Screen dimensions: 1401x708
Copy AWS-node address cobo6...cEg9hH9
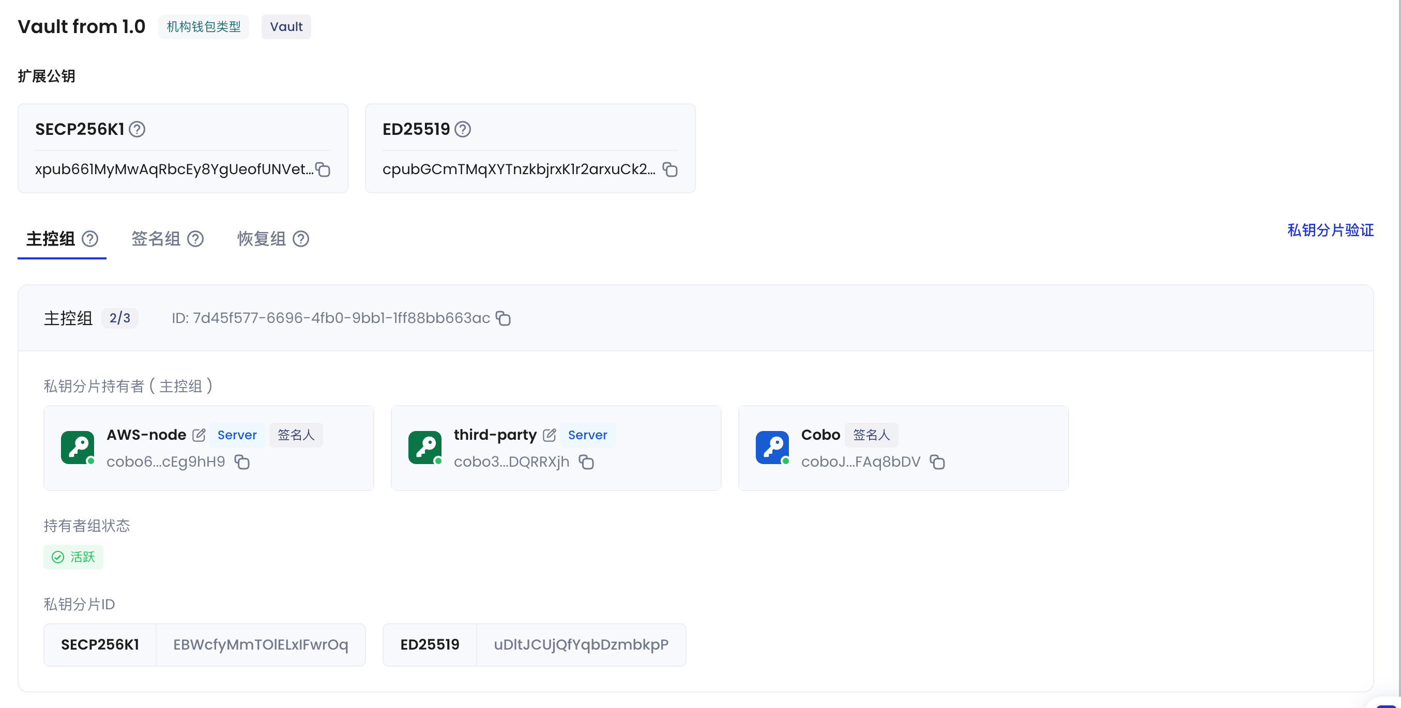[x=242, y=462]
